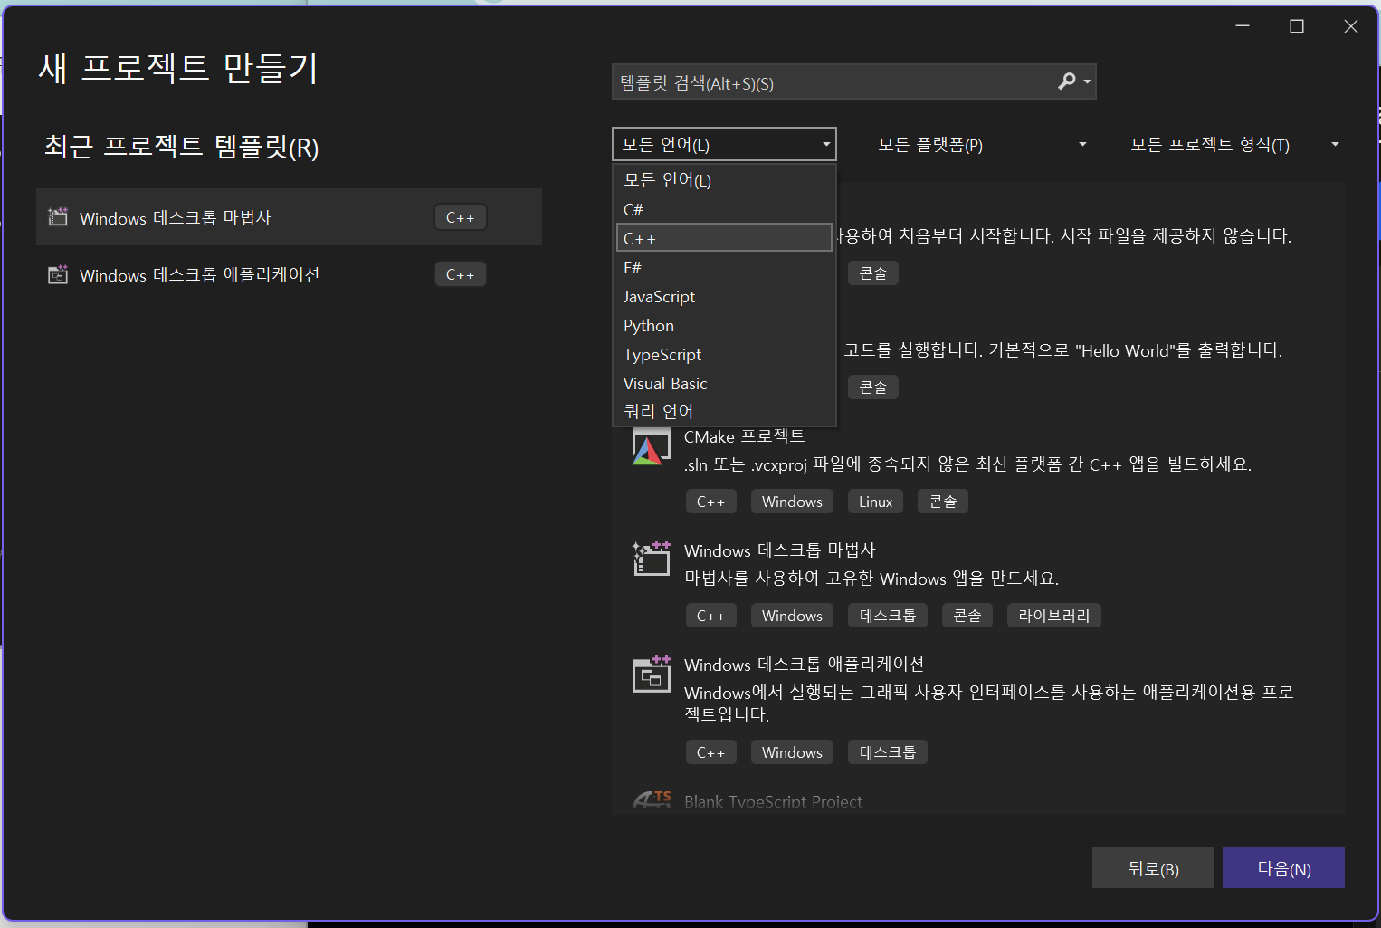Screen dimensions: 1381x928
Task: Click C++ tag on recent 애플리케이션 row
Action: coord(460,274)
